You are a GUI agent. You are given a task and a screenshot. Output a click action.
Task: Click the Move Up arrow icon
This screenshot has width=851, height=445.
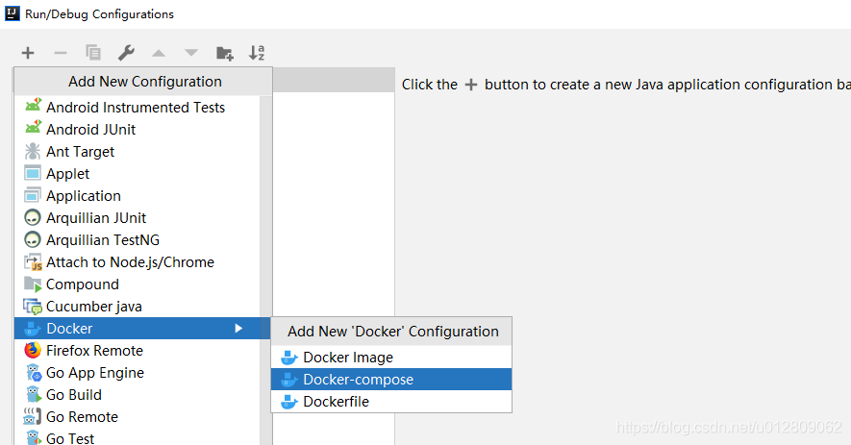tap(159, 53)
